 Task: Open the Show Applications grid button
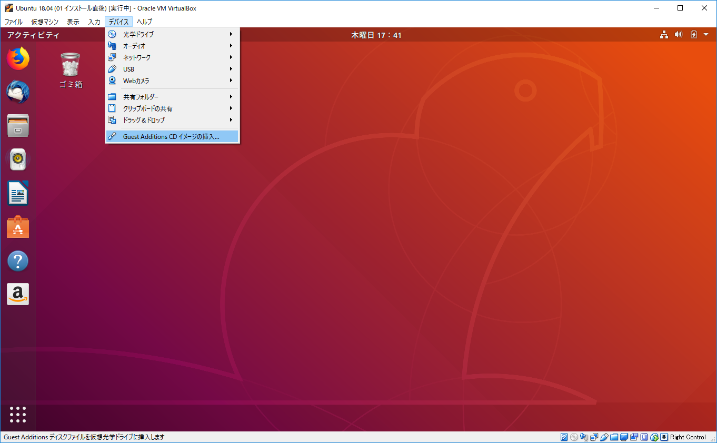[17, 415]
